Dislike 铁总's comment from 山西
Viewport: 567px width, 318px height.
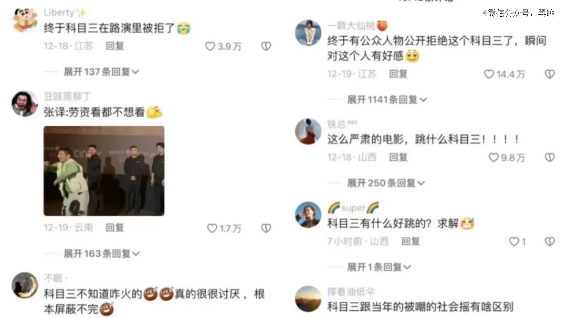click(550, 157)
